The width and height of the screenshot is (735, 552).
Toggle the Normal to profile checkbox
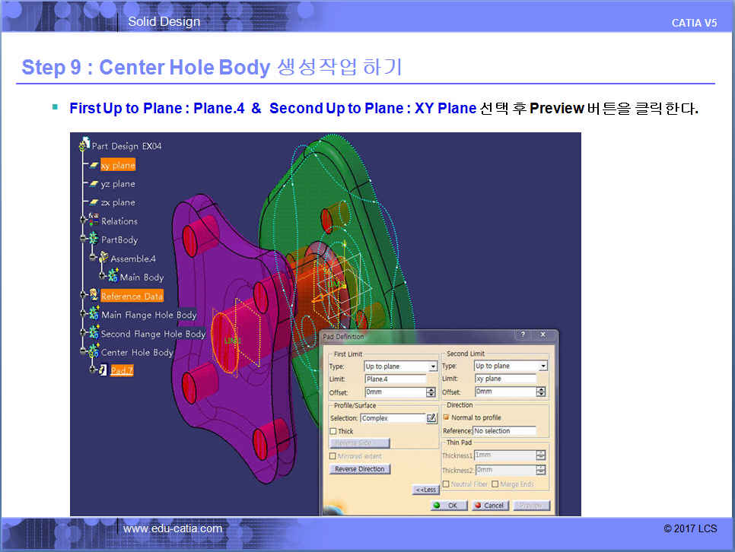(x=446, y=417)
